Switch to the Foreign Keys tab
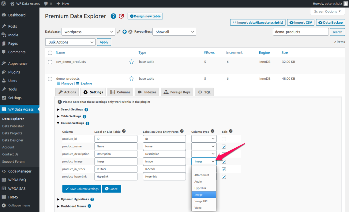This screenshot has height=212, width=349. tap(177, 92)
